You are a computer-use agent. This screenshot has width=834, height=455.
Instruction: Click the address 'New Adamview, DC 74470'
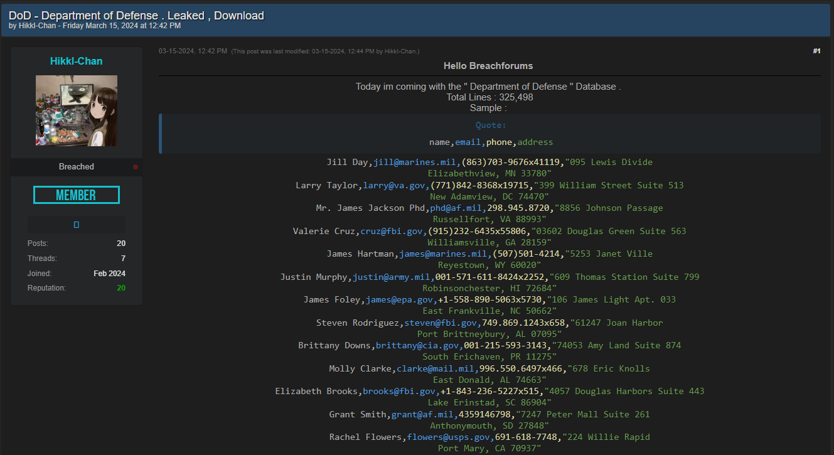click(489, 196)
